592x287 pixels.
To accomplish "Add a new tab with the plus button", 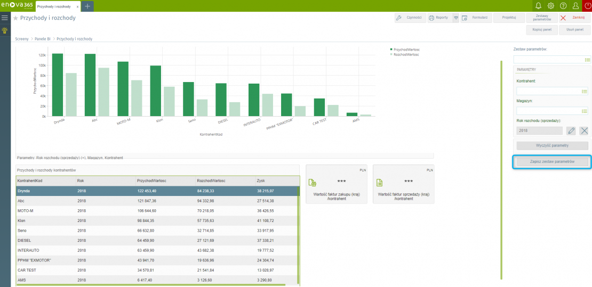I will click(87, 6).
